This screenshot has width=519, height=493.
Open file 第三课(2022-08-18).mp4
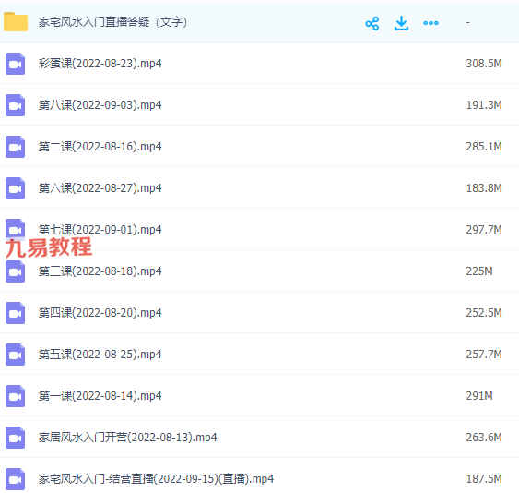click(x=100, y=271)
